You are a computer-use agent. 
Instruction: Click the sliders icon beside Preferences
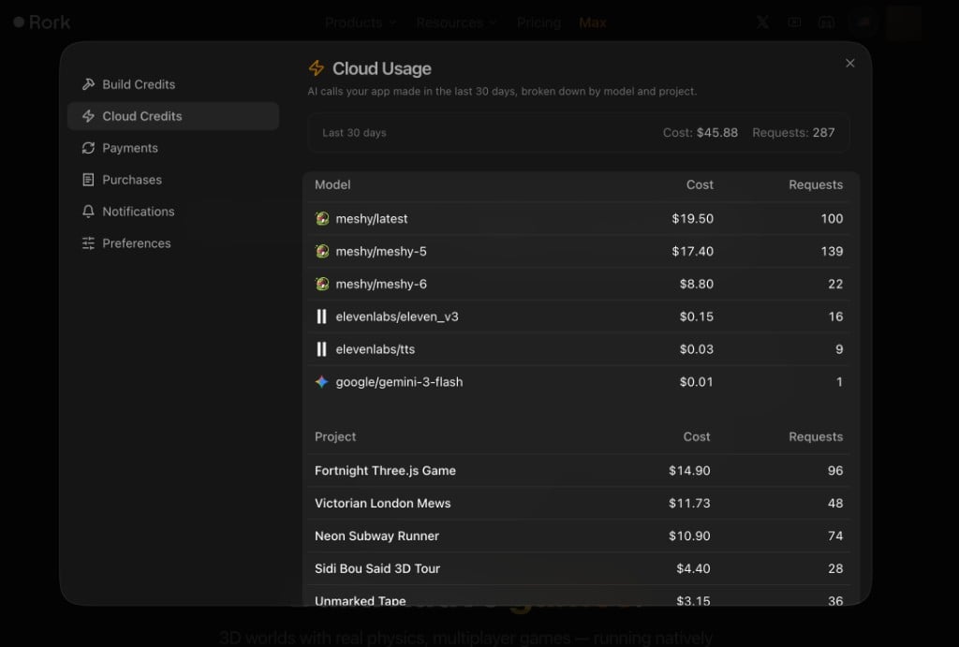tap(89, 243)
